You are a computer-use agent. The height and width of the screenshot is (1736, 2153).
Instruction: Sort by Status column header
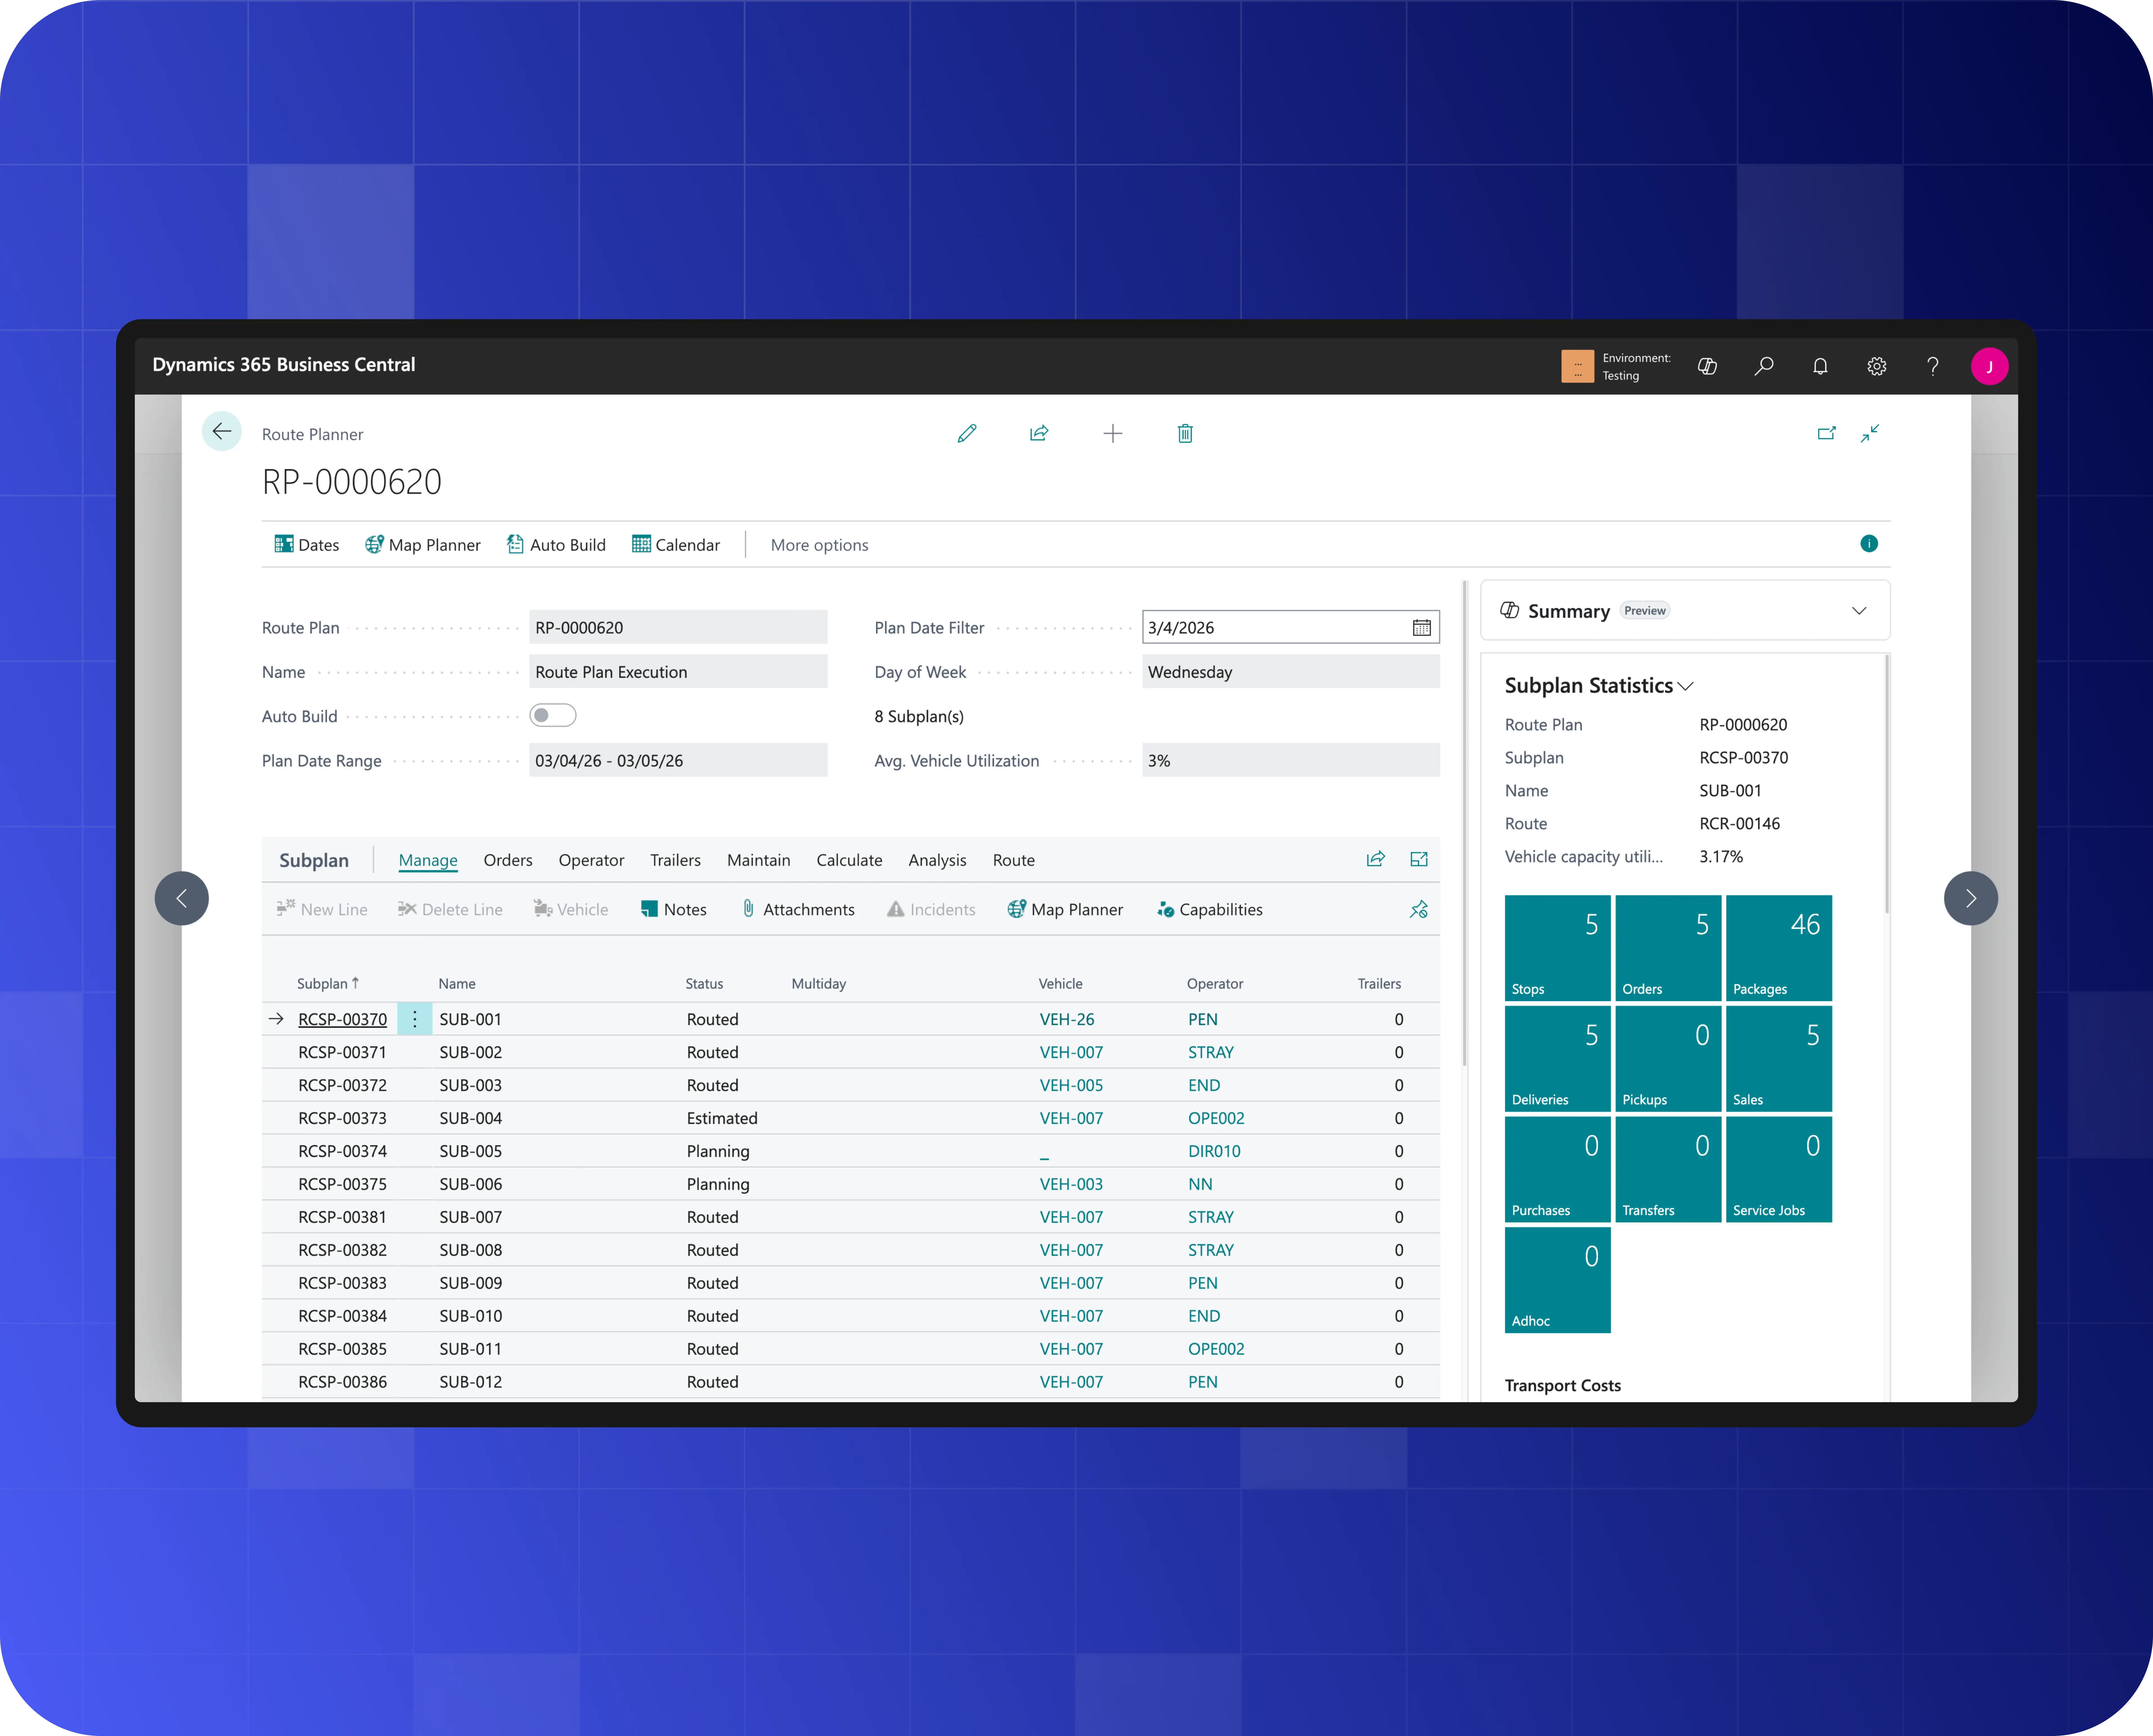click(x=704, y=984)
